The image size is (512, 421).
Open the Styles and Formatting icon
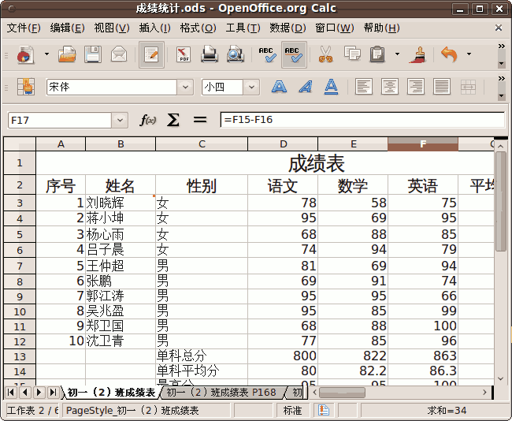[26, 87]
